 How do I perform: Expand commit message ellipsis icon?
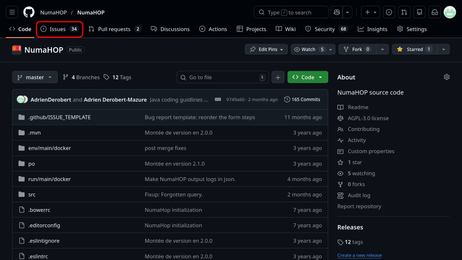[x=218, y=100]
